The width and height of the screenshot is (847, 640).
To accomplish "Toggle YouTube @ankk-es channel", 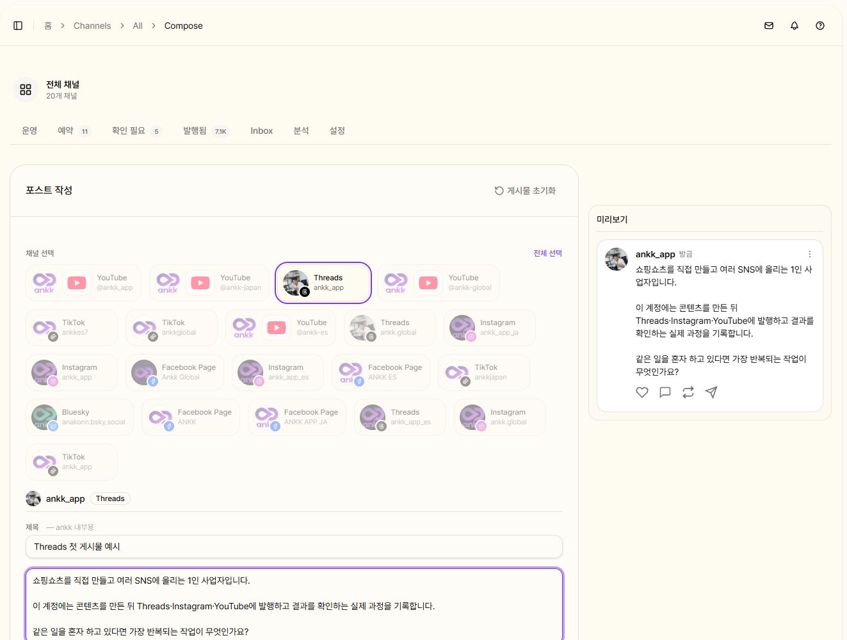I will (x=280, y=328).
